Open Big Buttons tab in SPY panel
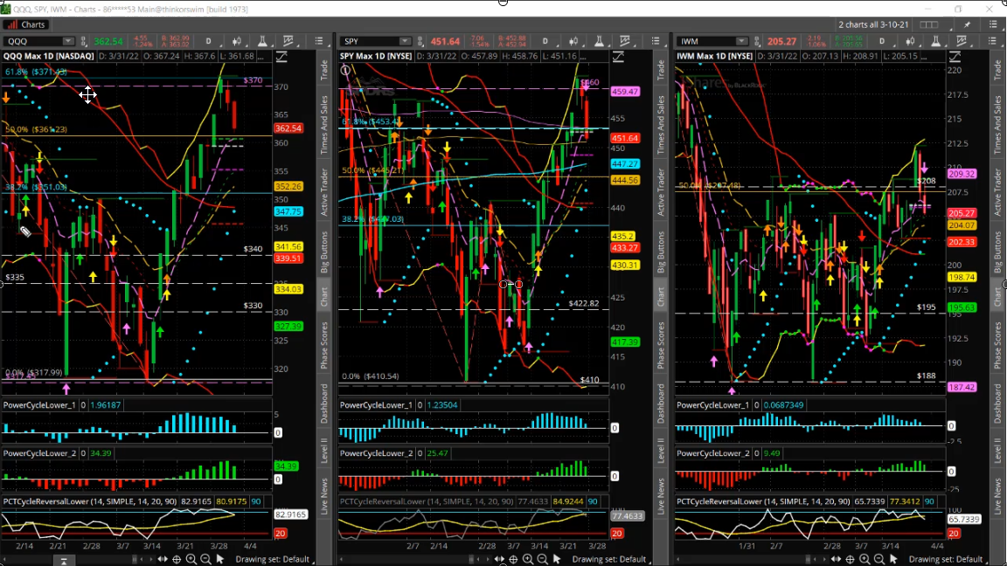Viewport: 1007px width, 566px height. tap(661, 252)
